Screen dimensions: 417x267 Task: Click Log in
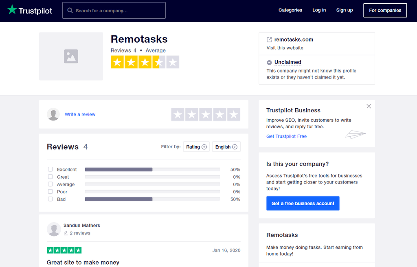coord(319,10)
